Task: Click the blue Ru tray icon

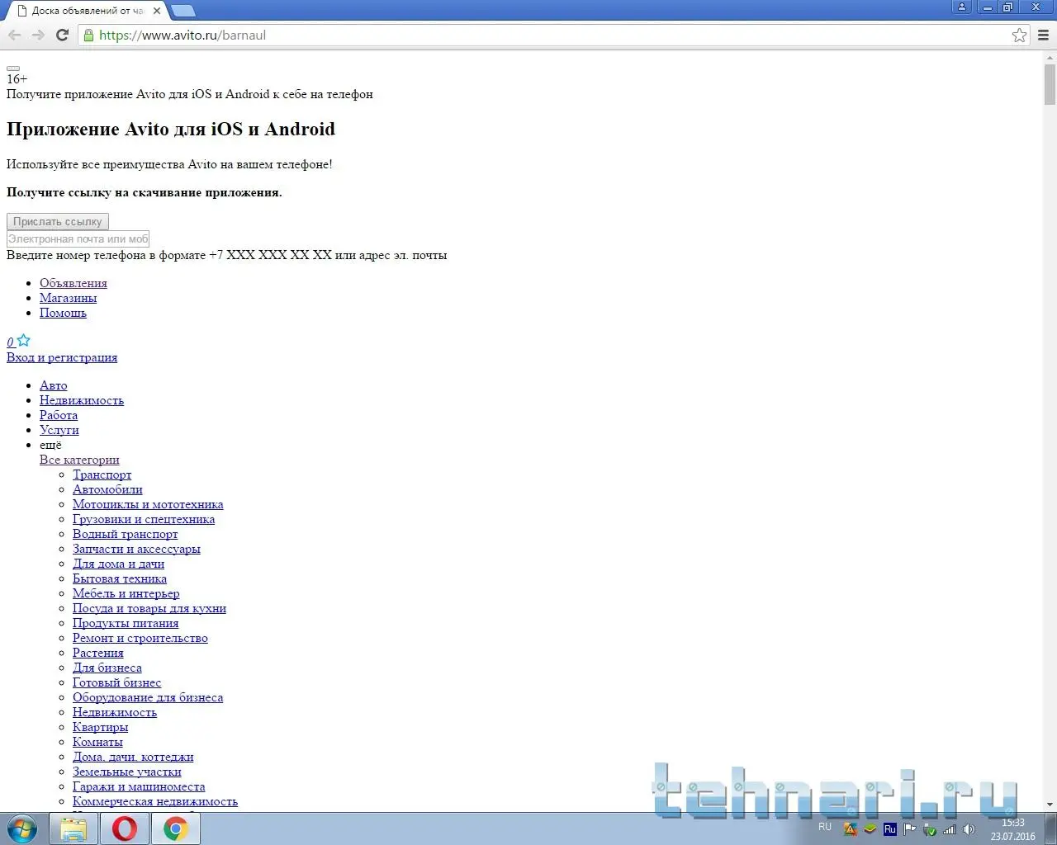Action: [889, 829]
